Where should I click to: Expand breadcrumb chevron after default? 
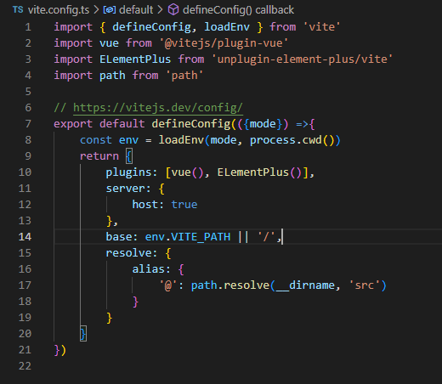(x=160, y=10)
